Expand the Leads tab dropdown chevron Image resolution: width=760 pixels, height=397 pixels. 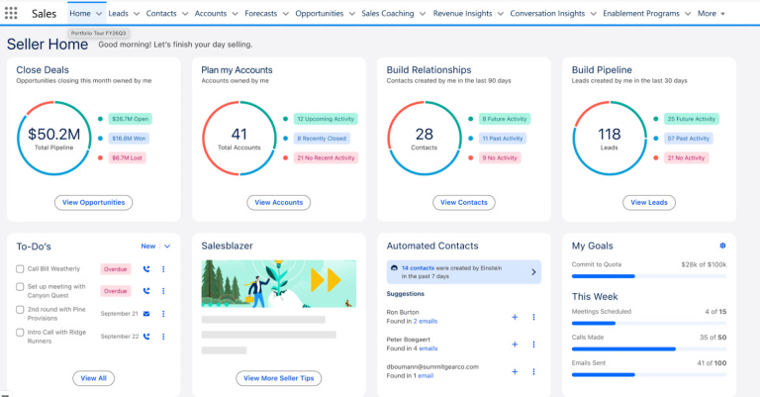136,14
